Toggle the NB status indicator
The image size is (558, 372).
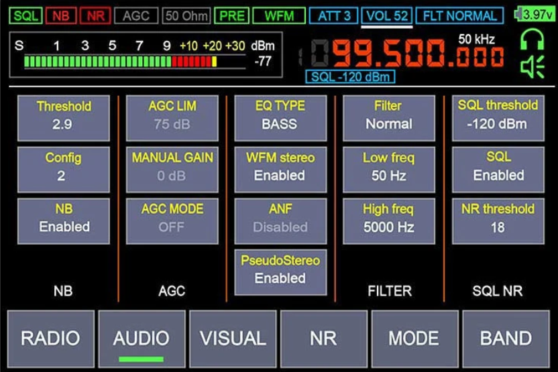(60, 15)
